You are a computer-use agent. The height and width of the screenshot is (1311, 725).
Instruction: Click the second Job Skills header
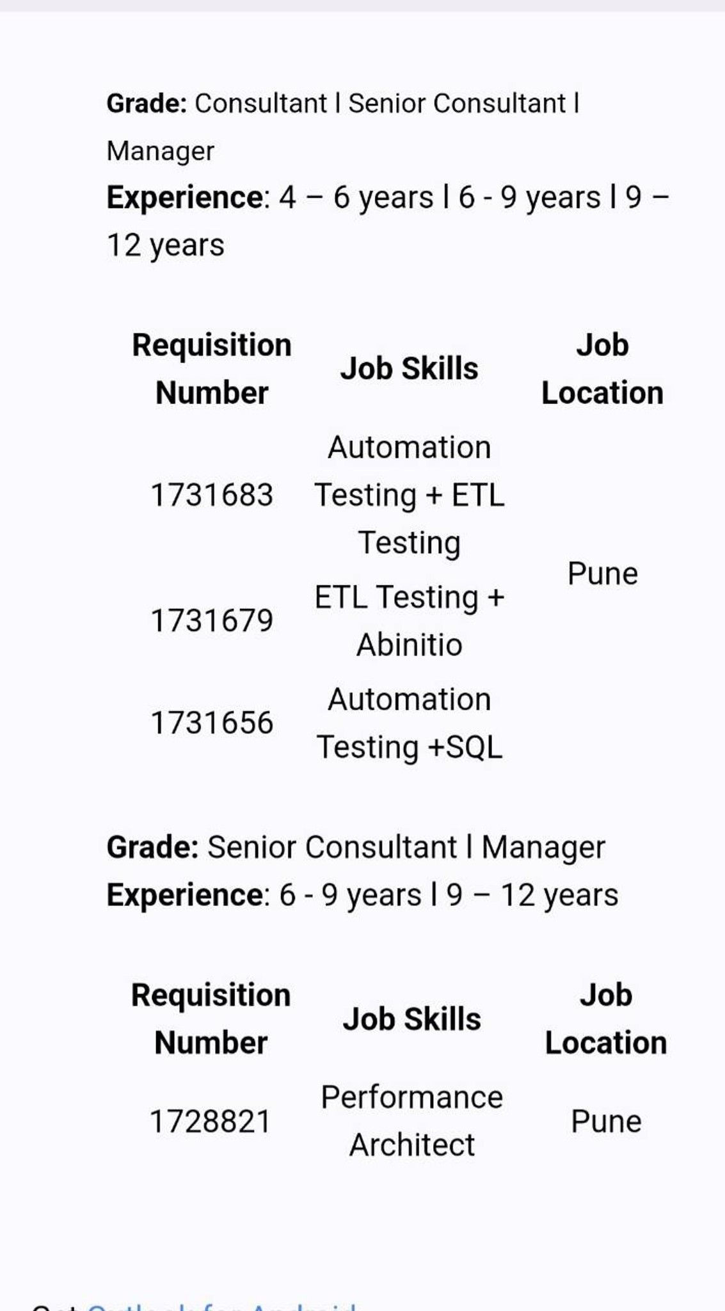[412, 1019]
